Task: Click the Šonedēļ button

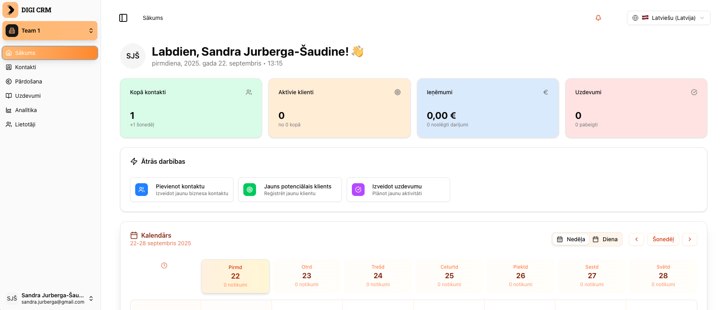Action: [x=663, y=239]
